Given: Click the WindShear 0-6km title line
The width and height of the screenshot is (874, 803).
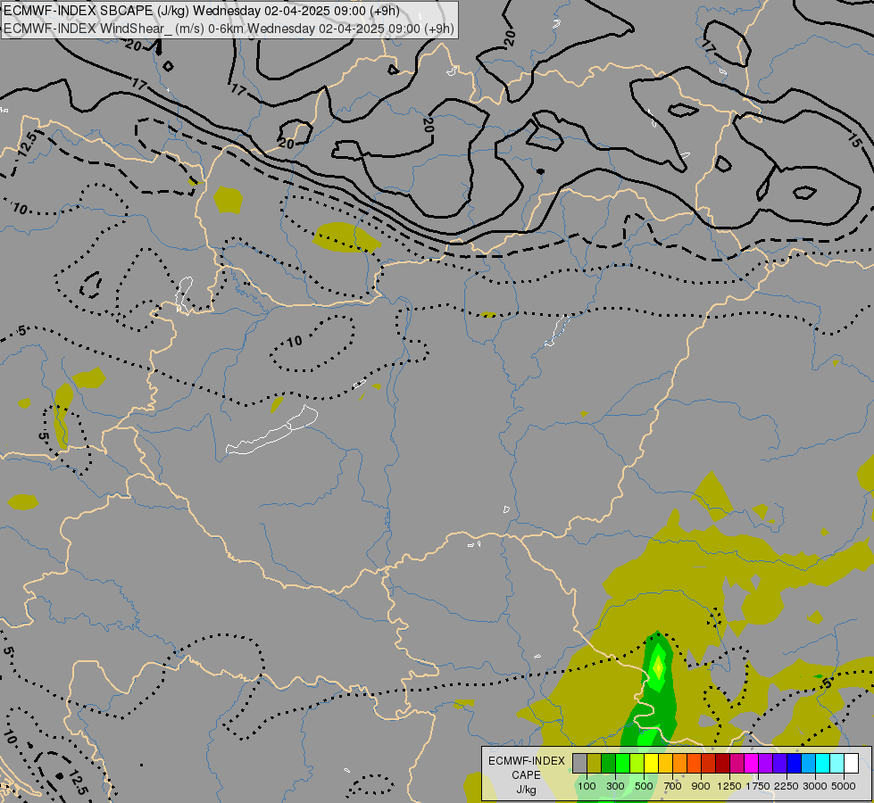Looking at the screenshot, I should pos(229,29).
